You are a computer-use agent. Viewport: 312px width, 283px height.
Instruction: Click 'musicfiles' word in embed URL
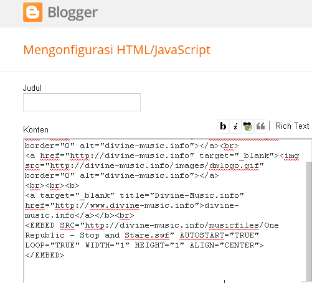click(234, 225)
